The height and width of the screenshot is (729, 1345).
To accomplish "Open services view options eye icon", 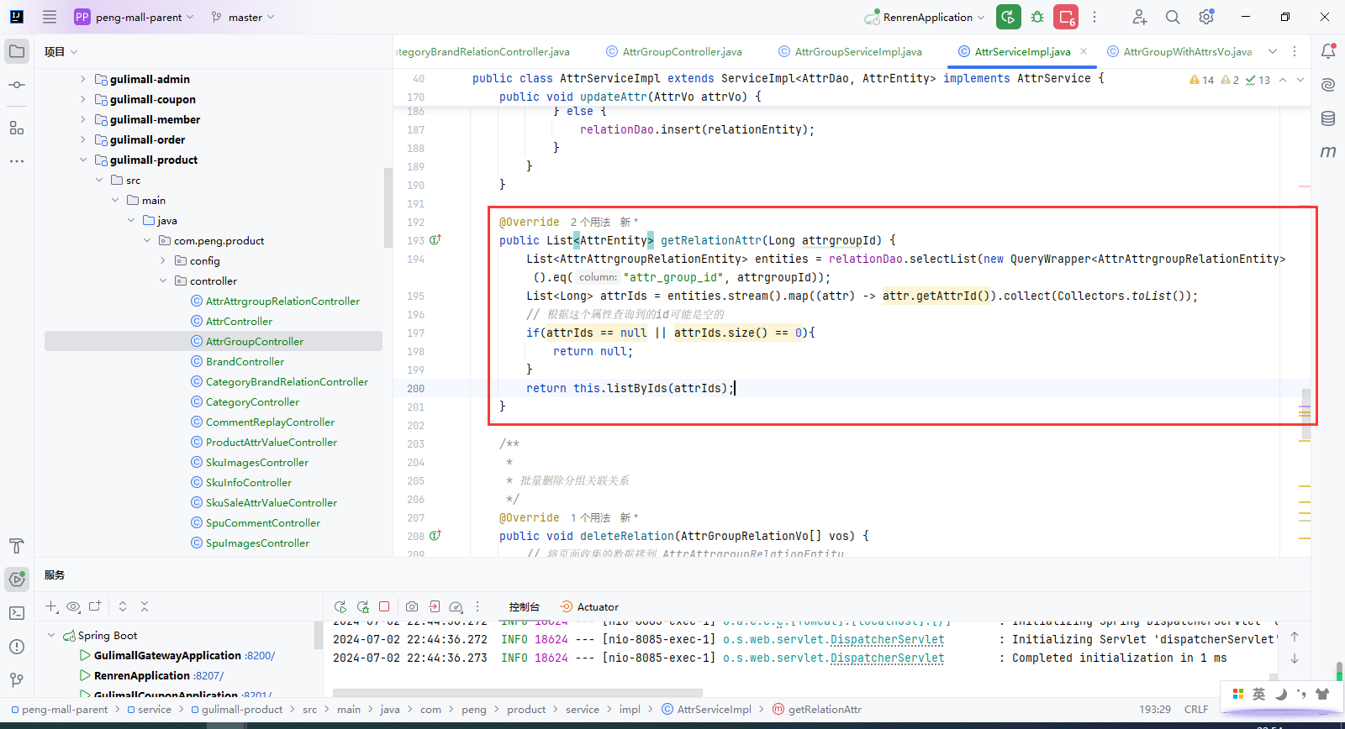I will 73,606.
